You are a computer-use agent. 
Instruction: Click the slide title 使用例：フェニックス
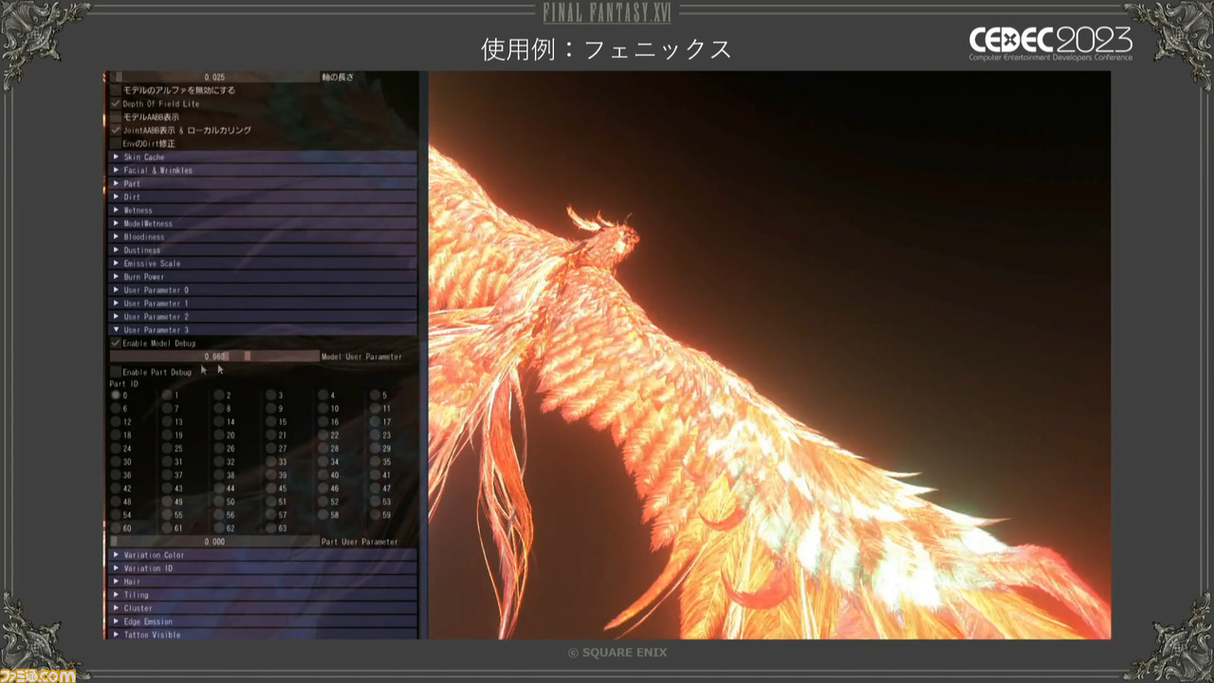point(607,49)
